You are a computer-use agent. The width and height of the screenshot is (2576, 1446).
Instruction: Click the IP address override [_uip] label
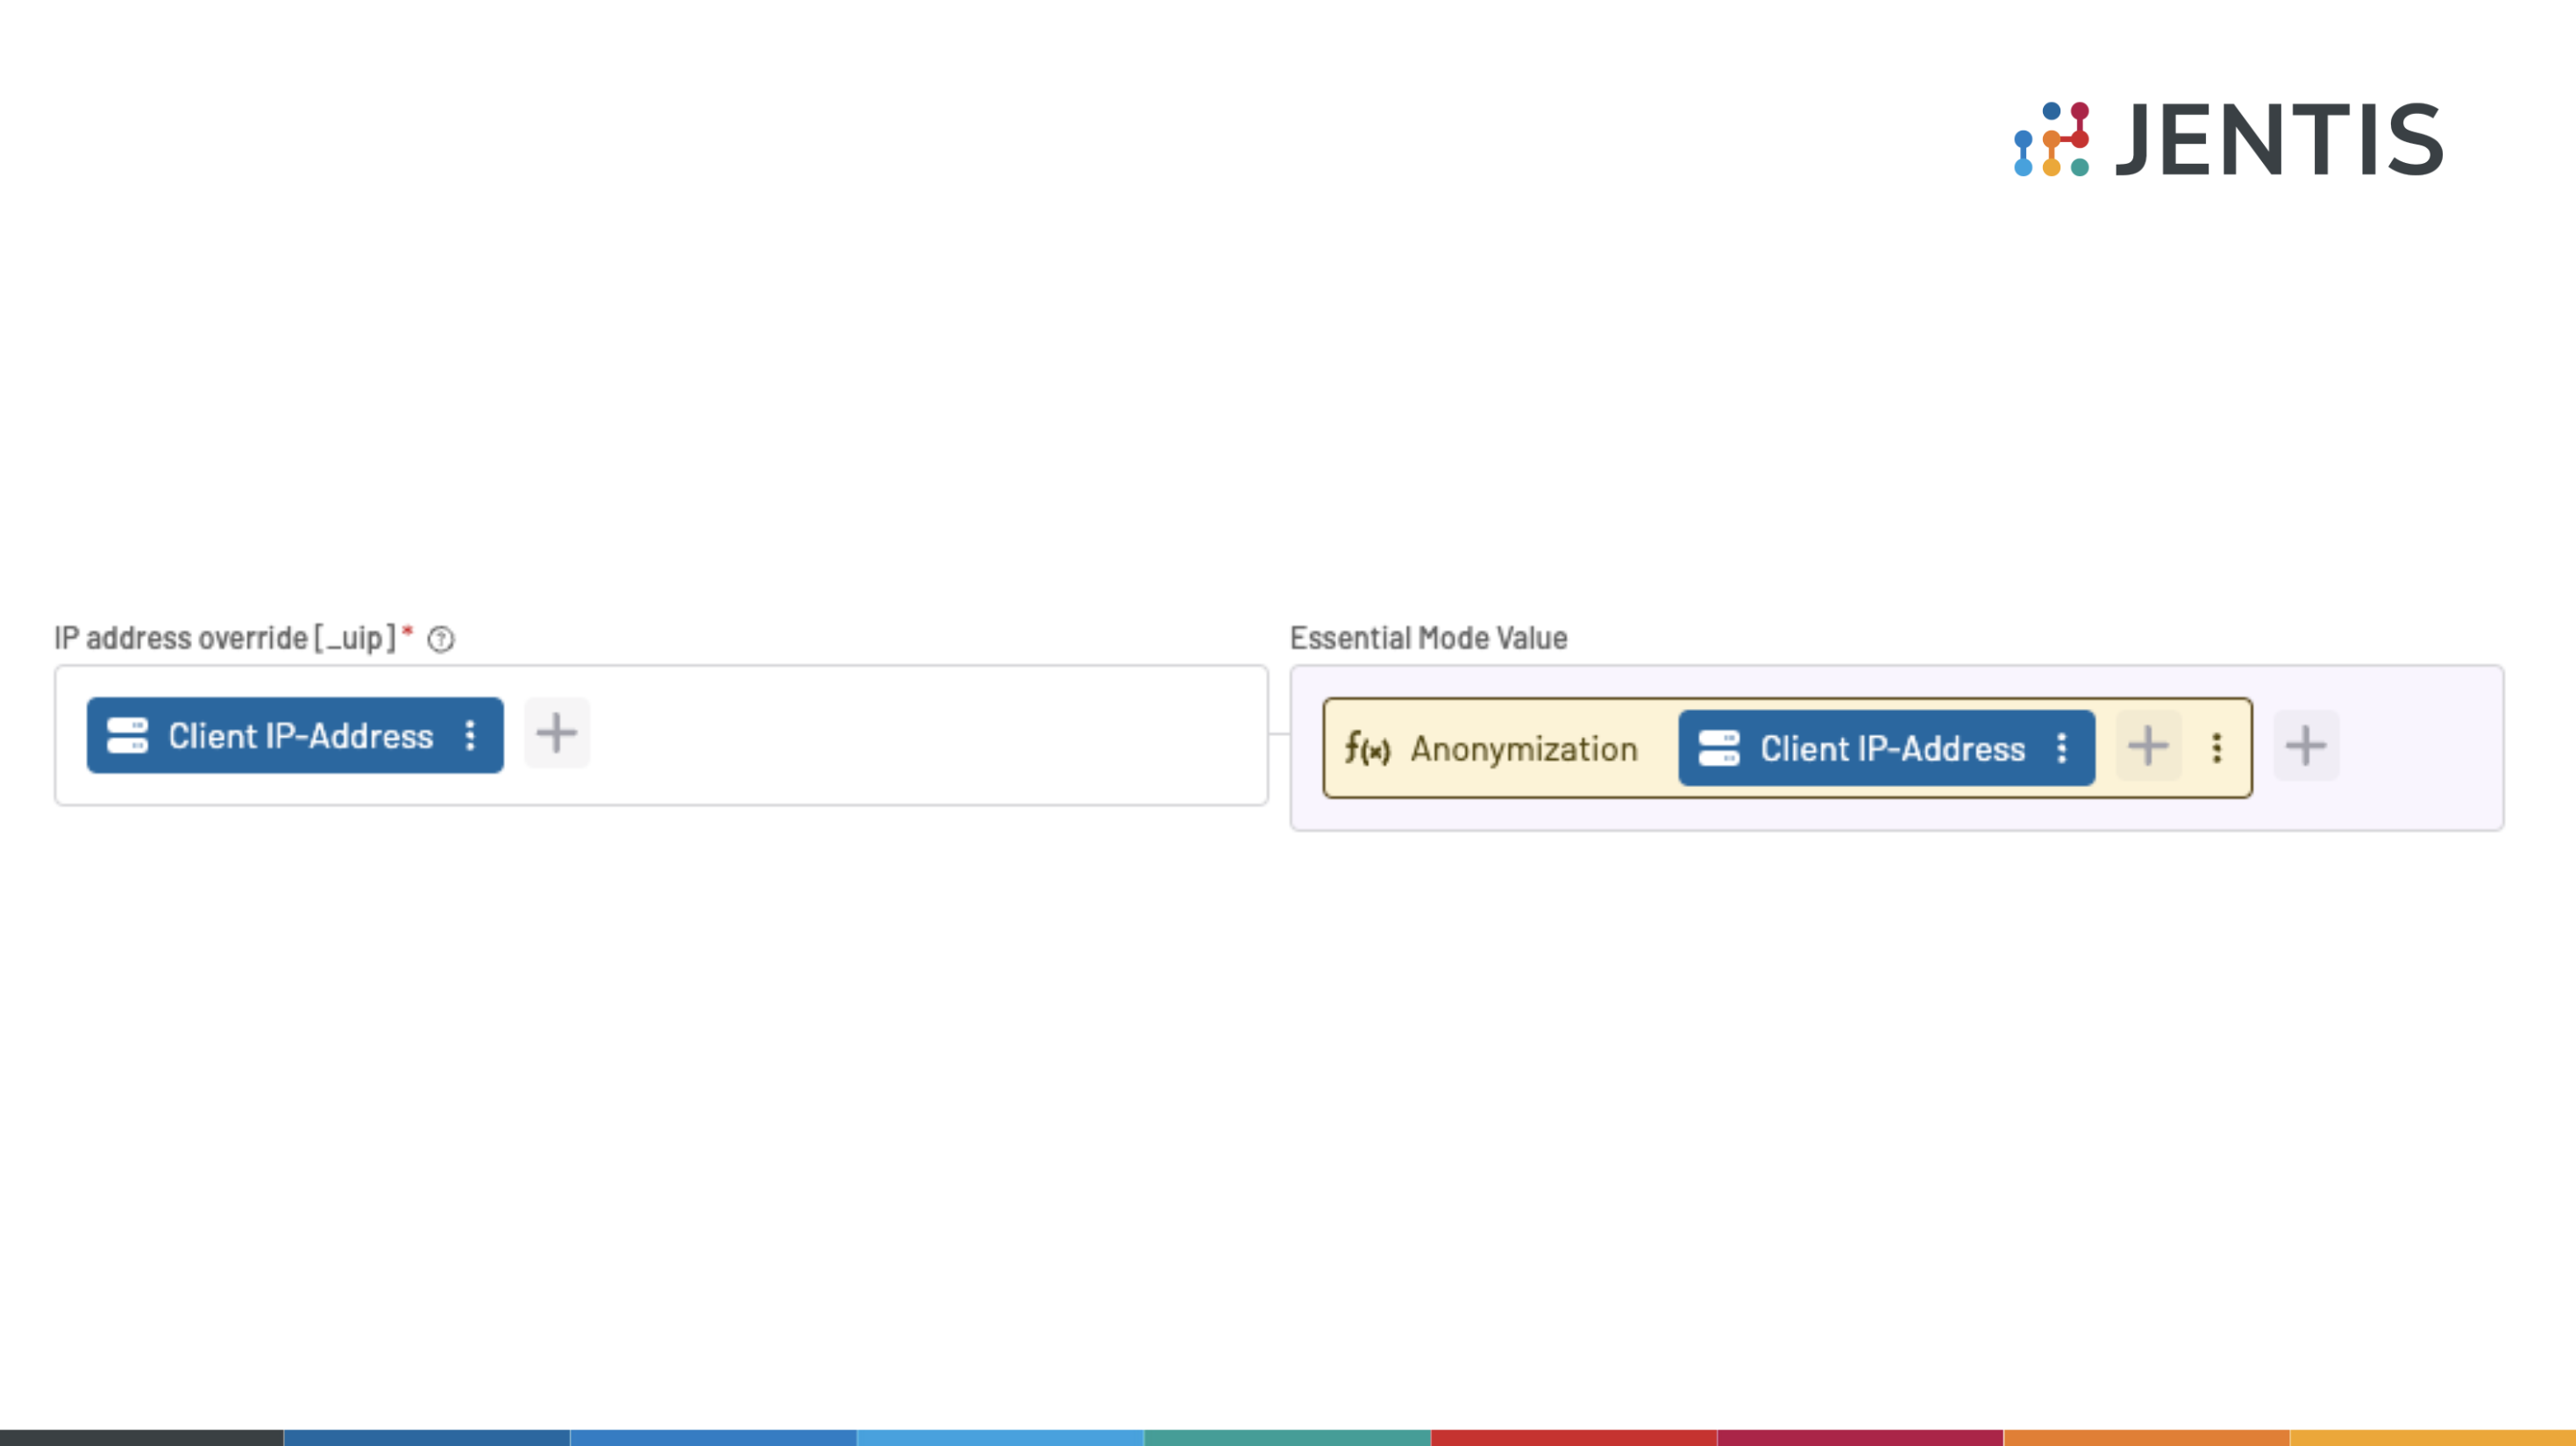225,639
